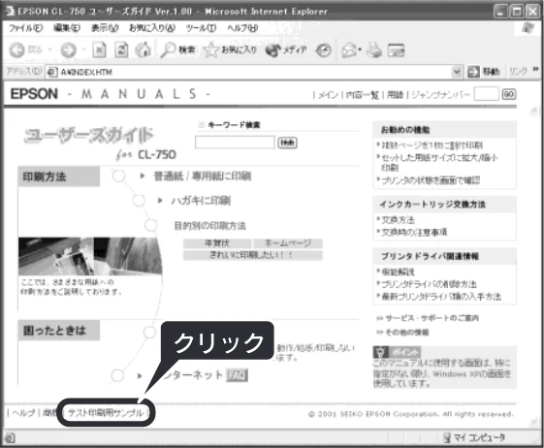Open the View (表示) menu
This screenshot has height=448, width=544.
point(105,28)
